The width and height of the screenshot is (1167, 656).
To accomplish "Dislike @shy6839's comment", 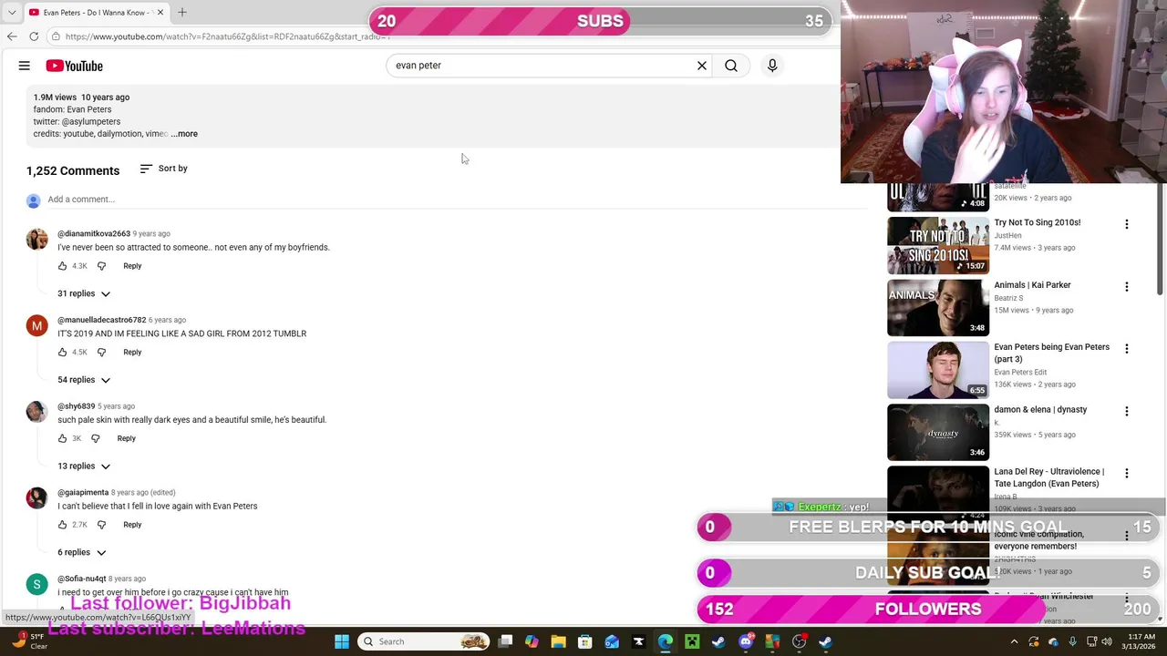I will pyautogui.click(x=95, y=438).
